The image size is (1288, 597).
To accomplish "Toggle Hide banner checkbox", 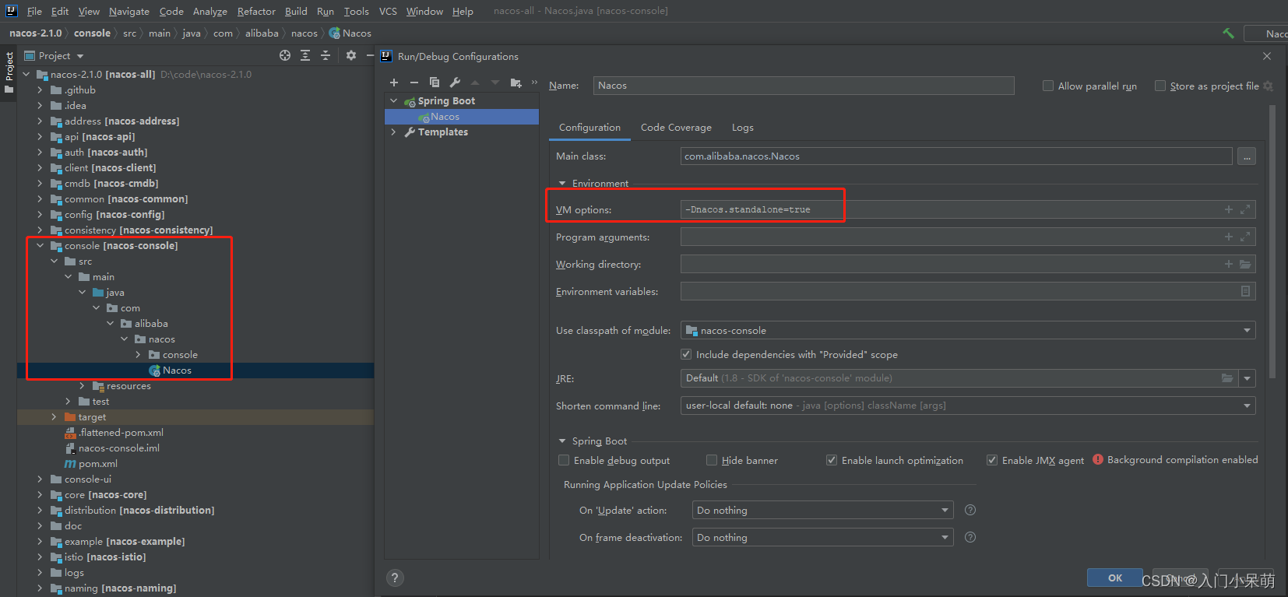I will (712, 460).
